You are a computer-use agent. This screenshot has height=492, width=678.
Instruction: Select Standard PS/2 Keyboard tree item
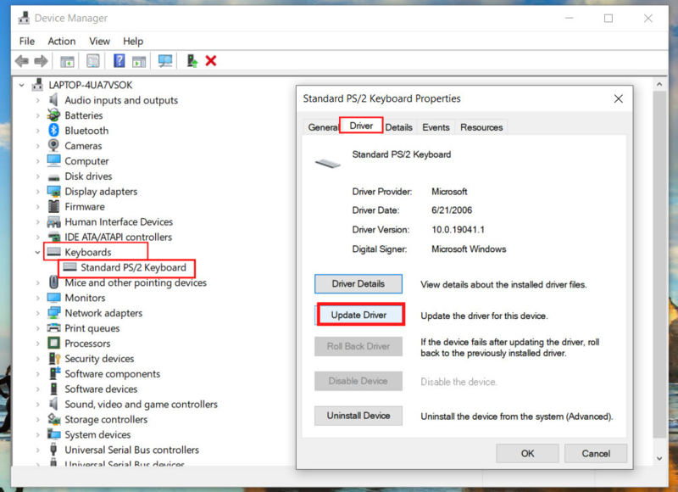point(133,267)
